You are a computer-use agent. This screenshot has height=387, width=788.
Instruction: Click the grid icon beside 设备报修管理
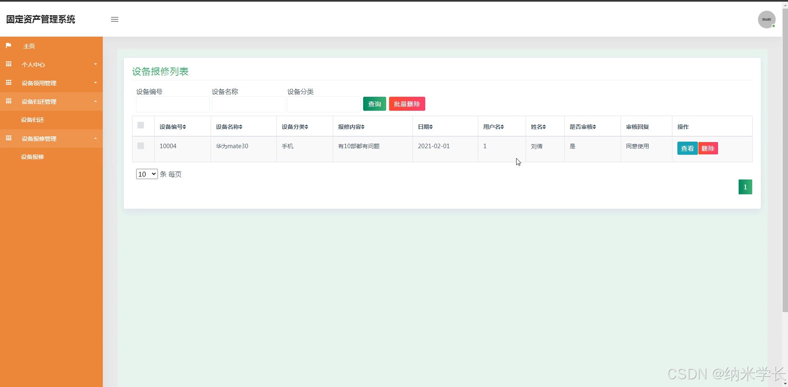click(x=8, y=138)
